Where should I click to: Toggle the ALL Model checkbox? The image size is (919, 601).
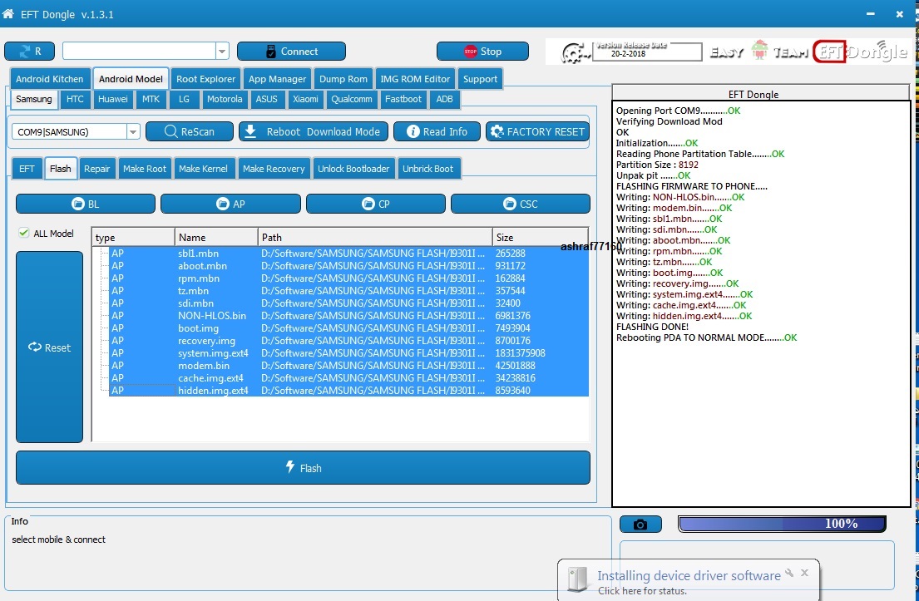pyautogui.click(x=24, y=233)
